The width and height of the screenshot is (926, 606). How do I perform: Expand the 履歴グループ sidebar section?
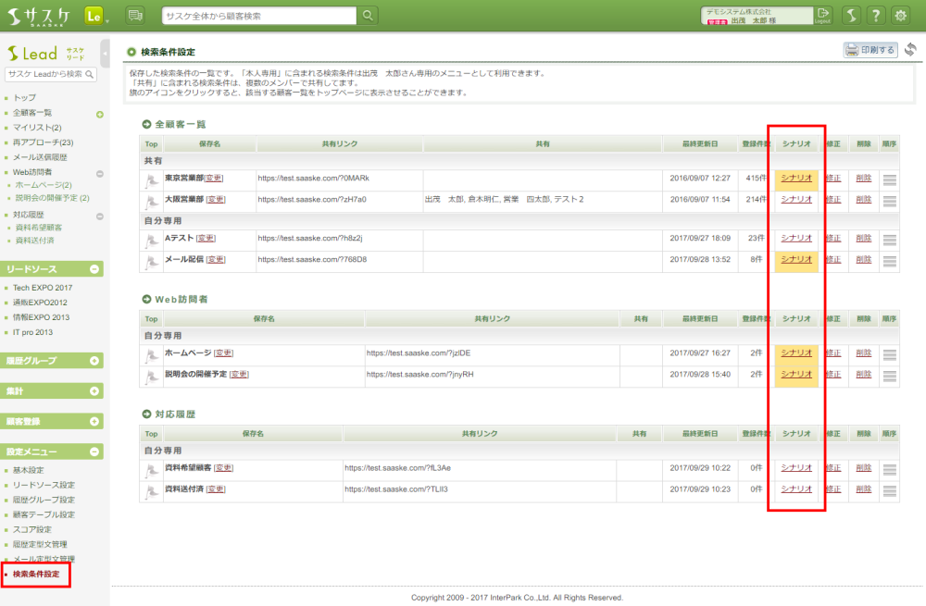pos(94,360)
